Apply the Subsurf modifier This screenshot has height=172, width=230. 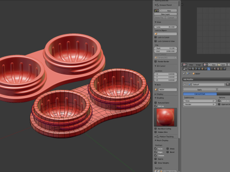point(200,90)
